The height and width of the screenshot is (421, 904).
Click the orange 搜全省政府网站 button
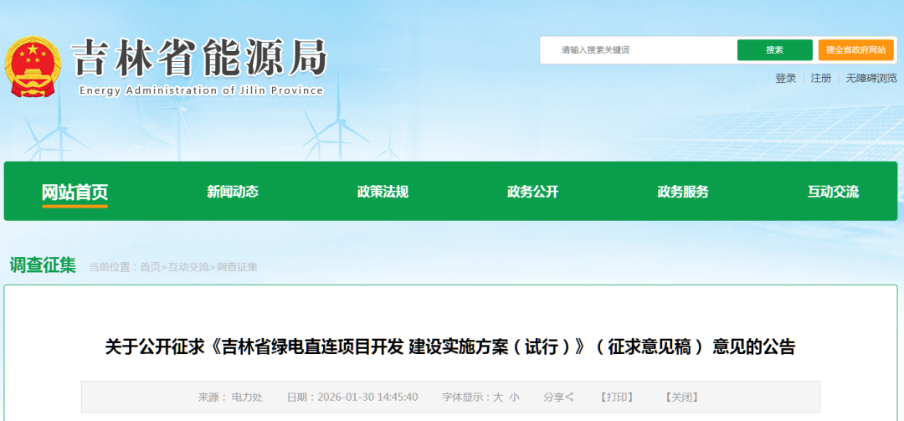coord(855,50)
